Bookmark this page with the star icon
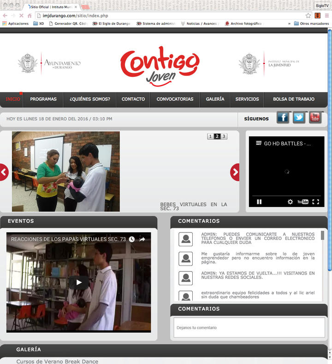This screenshot has width=332, height=364. click(x=308, y=15)
